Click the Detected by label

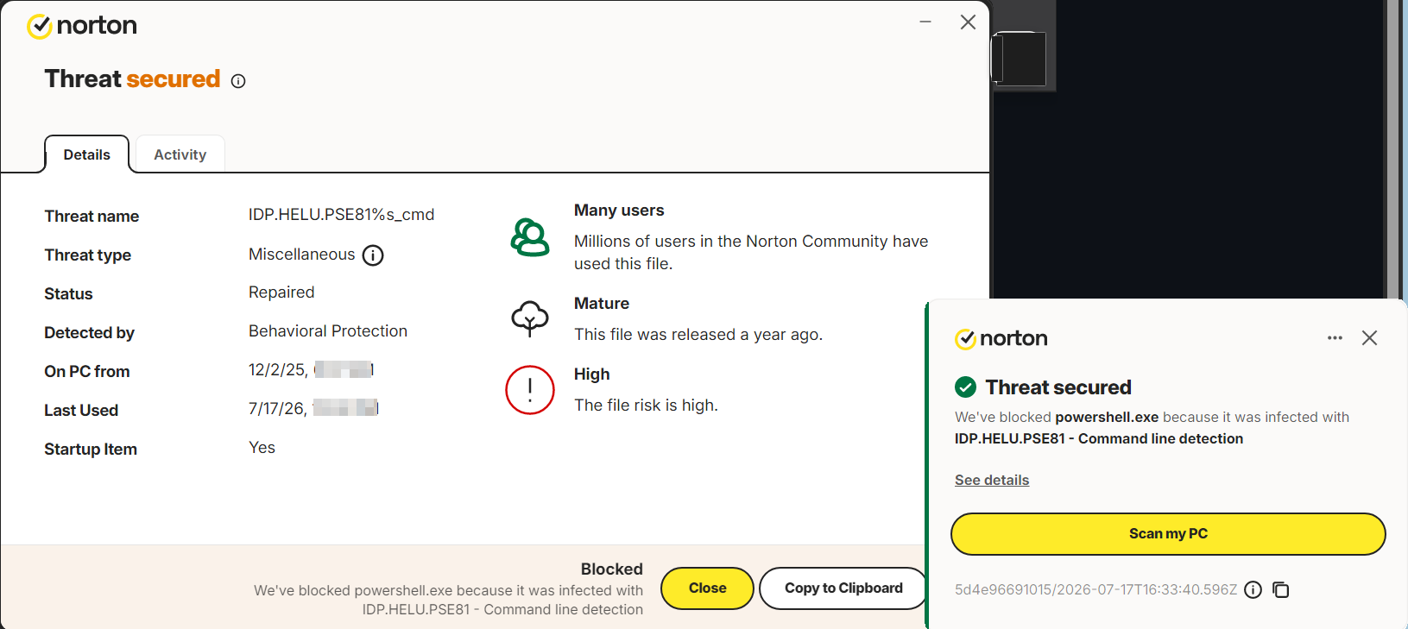pos(90,333)
